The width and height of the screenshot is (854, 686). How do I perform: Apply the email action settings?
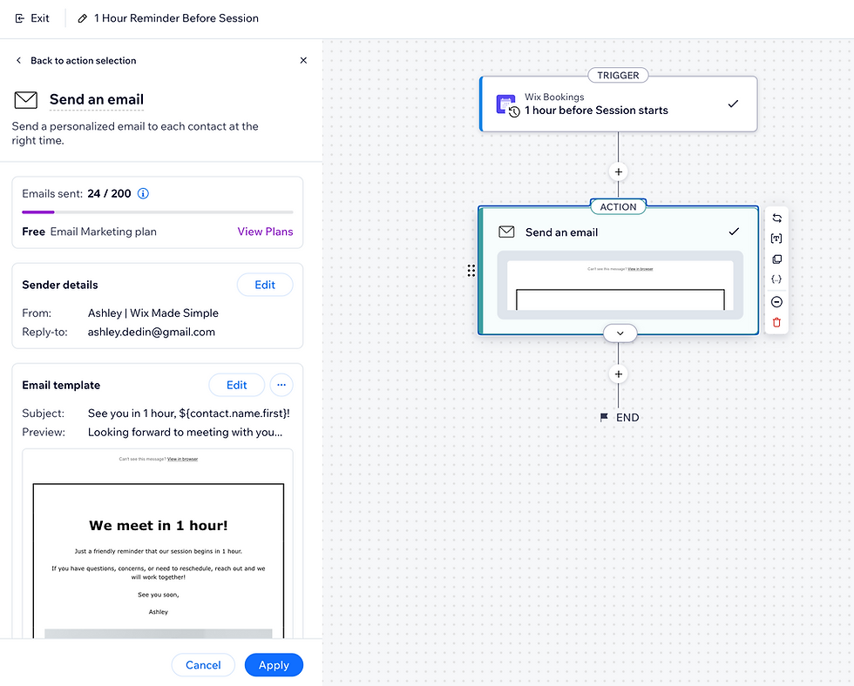tap(274, 665)
